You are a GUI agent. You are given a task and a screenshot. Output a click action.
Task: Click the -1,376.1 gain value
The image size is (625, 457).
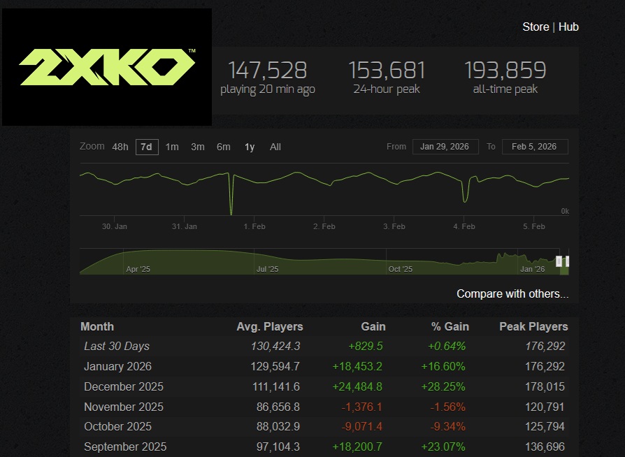pyautogui.click(x=362, y=407)
